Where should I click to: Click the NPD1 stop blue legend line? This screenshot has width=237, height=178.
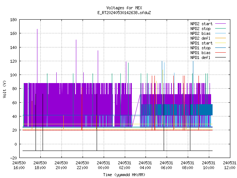coord(220,48)
